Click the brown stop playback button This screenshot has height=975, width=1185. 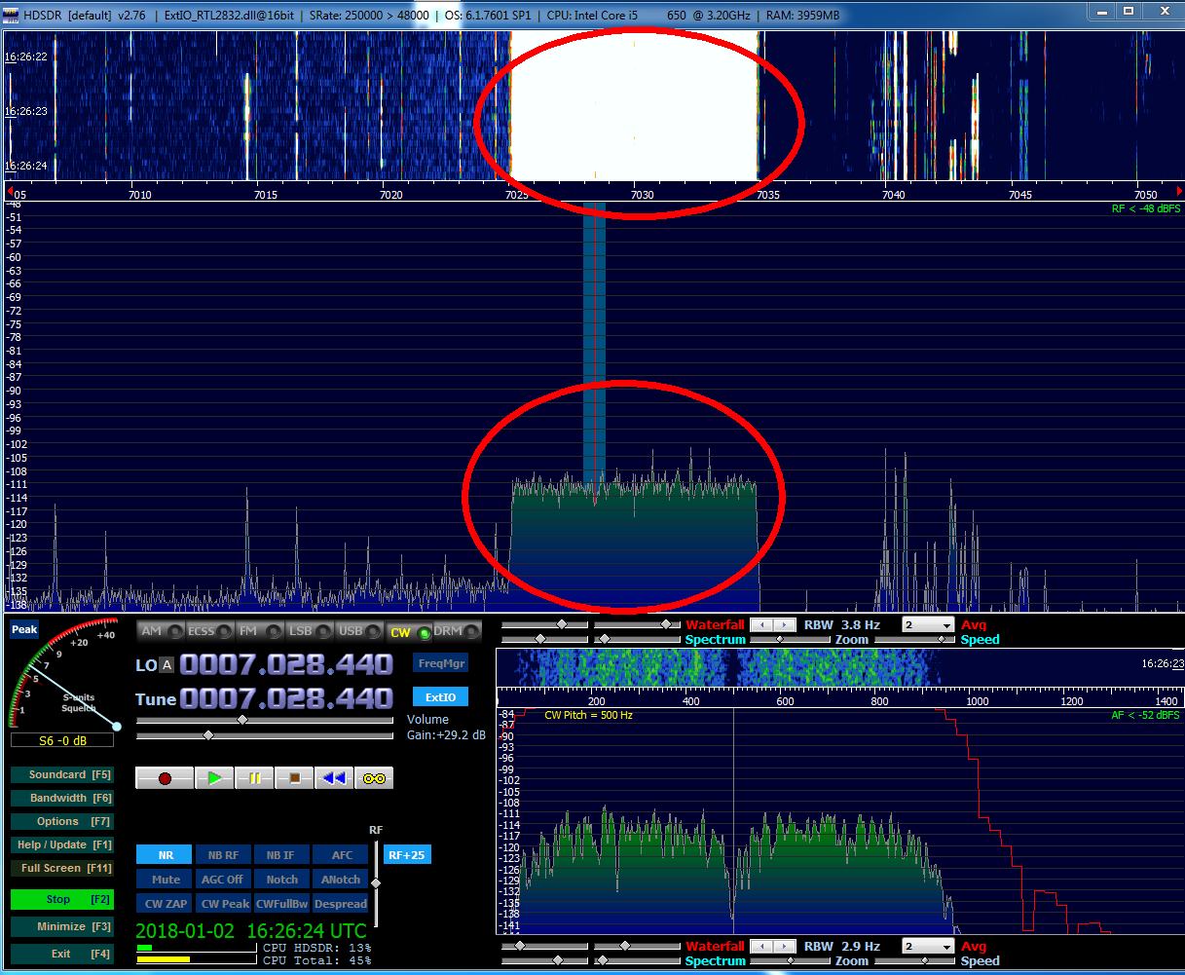pos(294,778)
